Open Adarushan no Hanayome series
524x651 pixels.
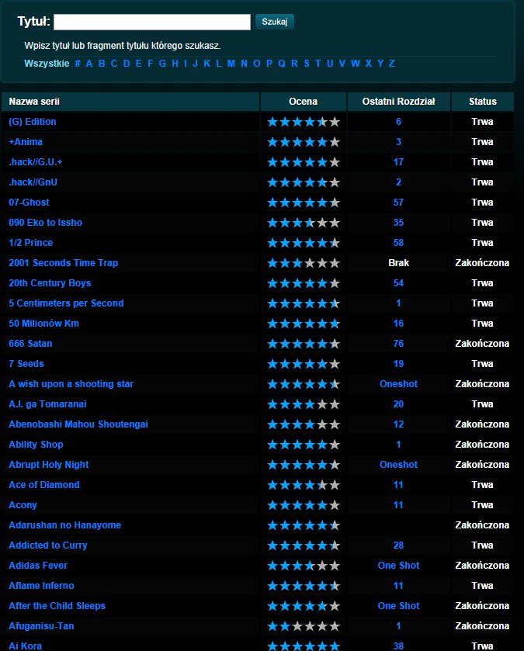[64, 525]
